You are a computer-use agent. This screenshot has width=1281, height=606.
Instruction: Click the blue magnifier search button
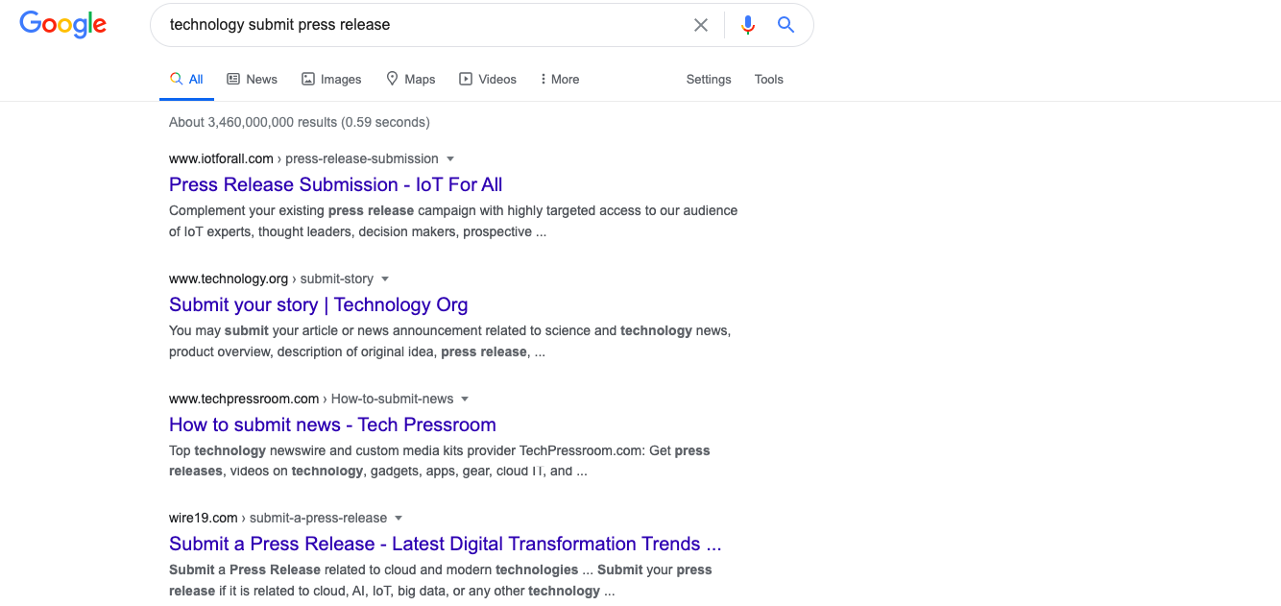[786, 25]
